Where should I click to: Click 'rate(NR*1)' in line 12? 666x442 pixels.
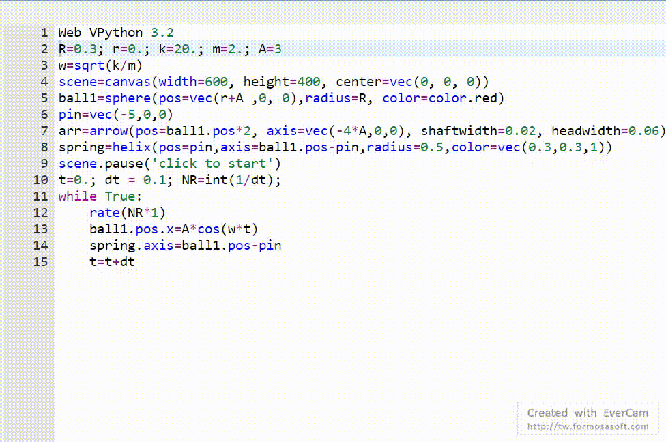(x=128, y=213)
